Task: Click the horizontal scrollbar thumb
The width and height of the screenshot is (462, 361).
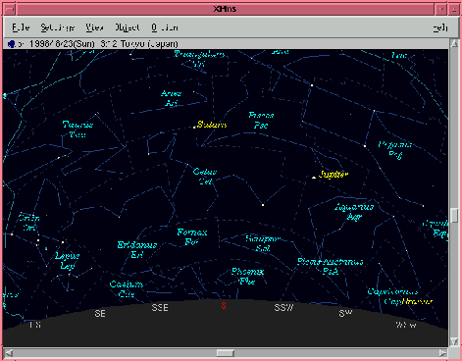Action: pos(226,353)
